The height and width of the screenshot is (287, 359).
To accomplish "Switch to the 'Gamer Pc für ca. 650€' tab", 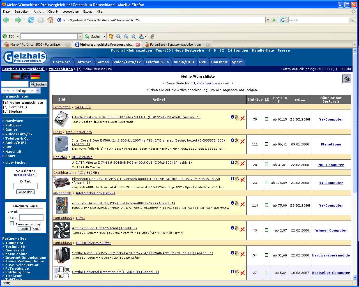I will pos(36,44).
